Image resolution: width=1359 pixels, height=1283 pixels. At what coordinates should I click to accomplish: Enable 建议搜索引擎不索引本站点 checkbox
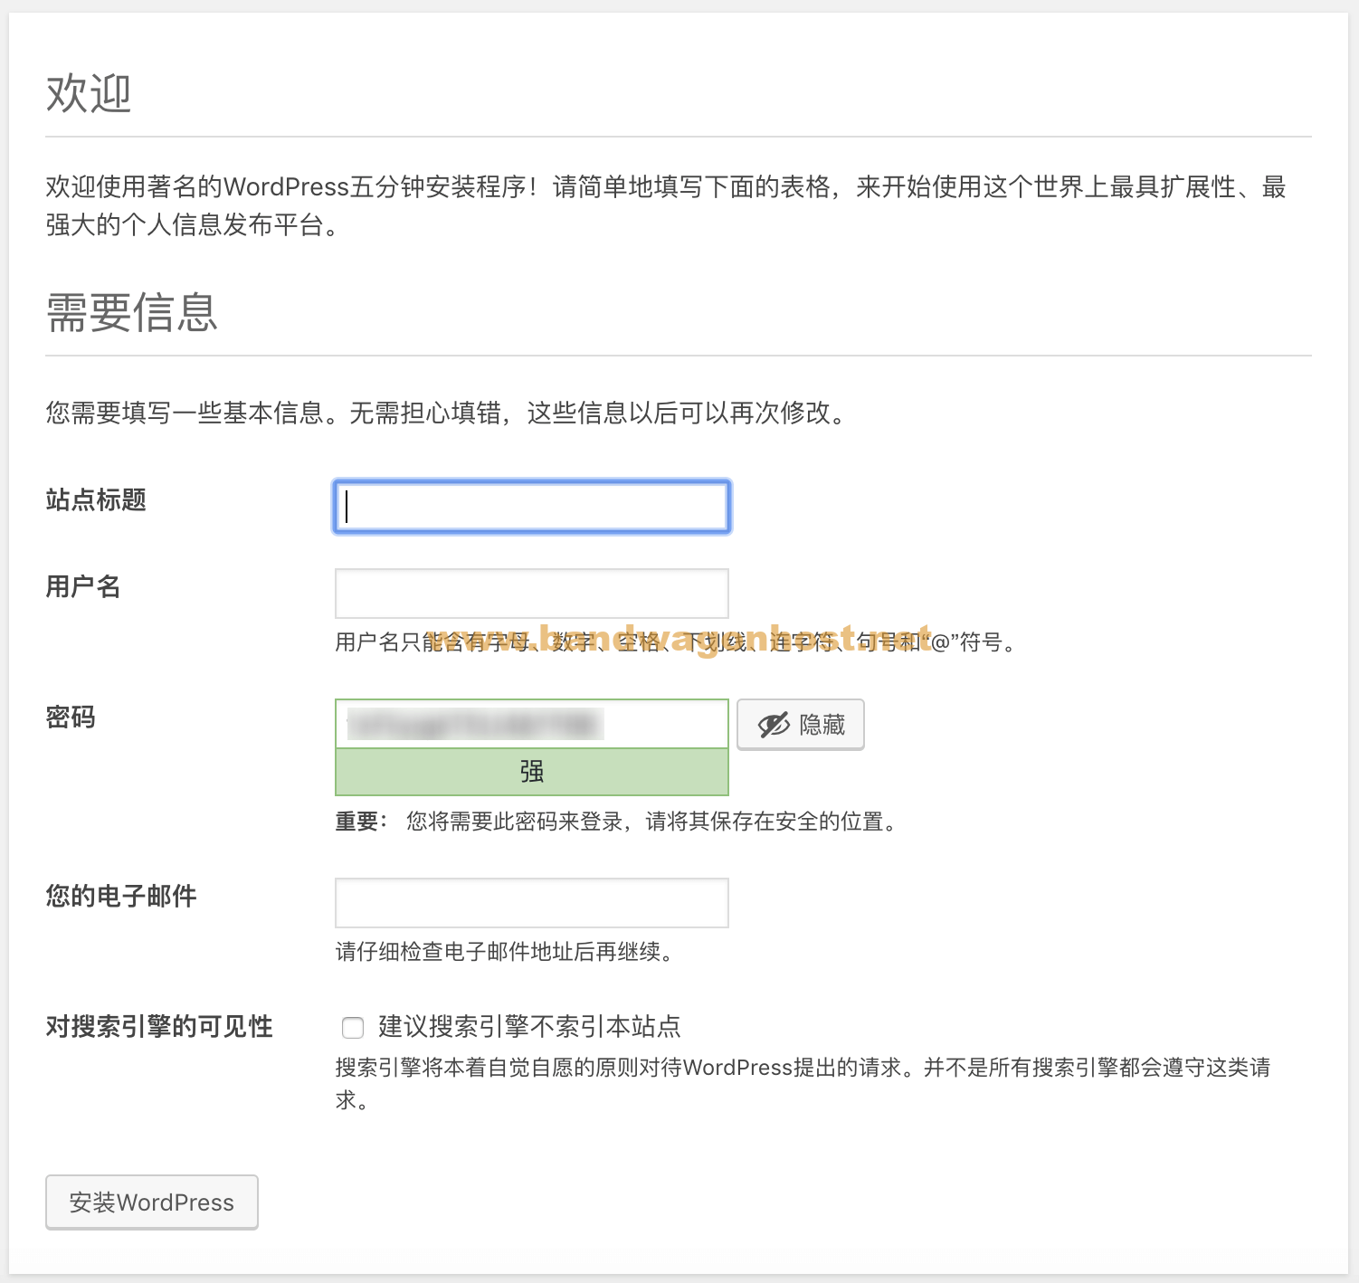click(353, 1027)
